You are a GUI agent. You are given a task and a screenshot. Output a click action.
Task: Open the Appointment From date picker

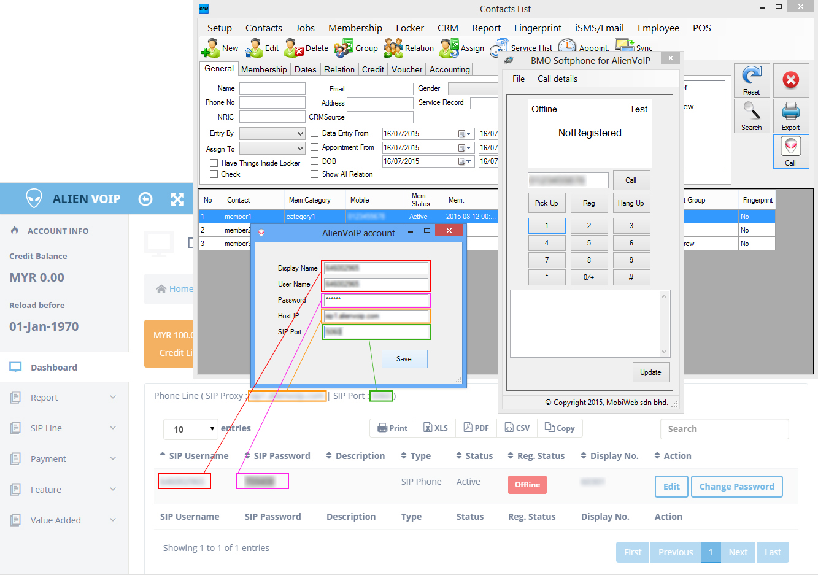tap(465, 148)
